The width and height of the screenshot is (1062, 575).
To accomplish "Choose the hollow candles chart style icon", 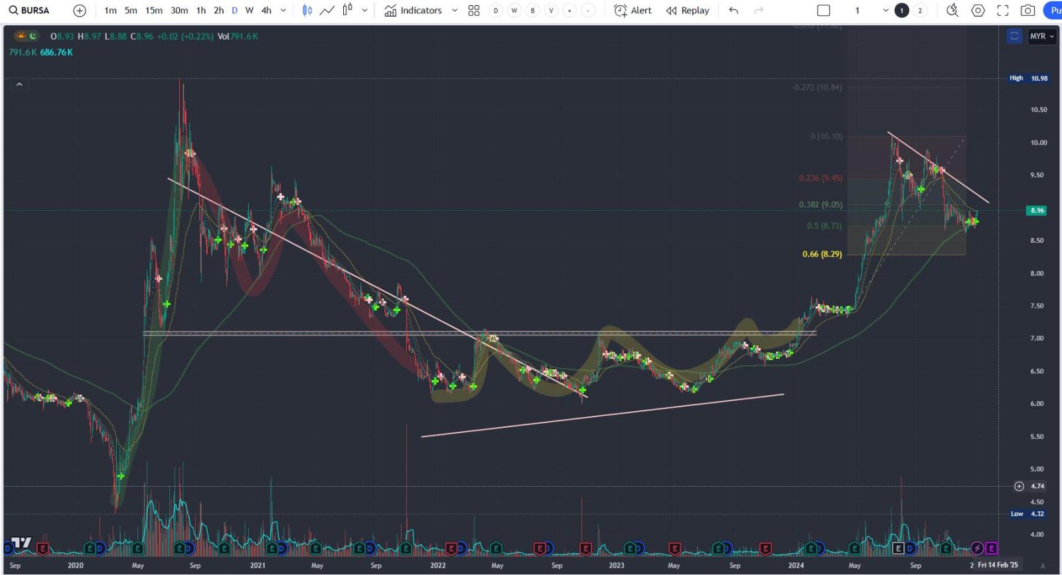I will (347, 11).
